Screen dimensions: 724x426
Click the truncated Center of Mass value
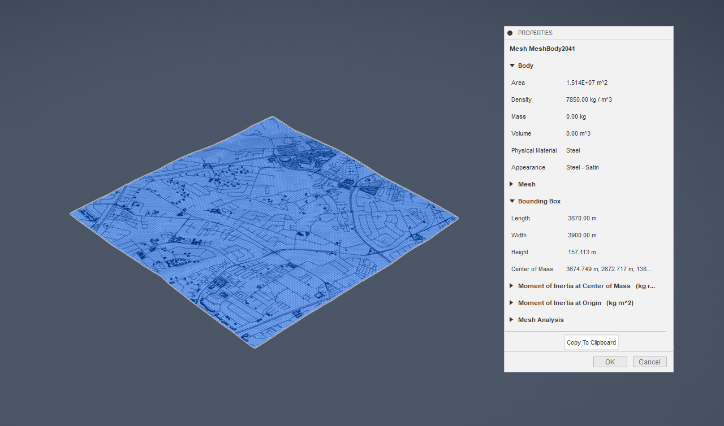609,269
